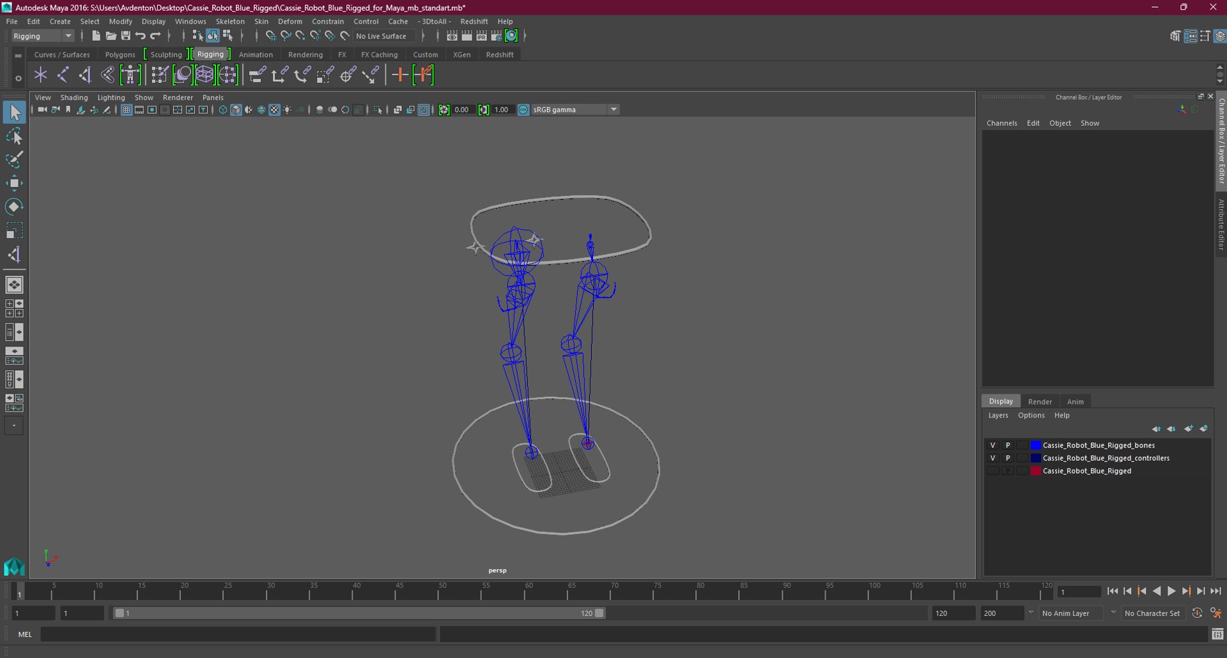
Task: Click the MEL command line input field
Action: click(238, 634)
